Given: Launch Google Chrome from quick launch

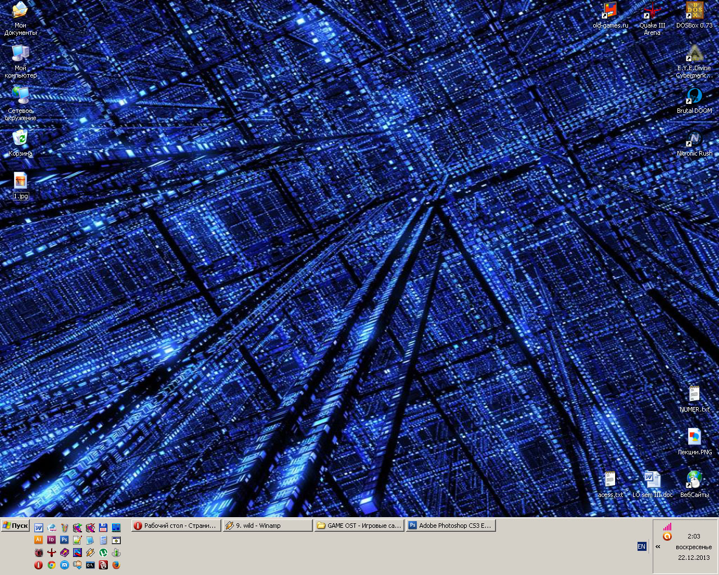Looking at the screenshot, I should click(51, 565).
